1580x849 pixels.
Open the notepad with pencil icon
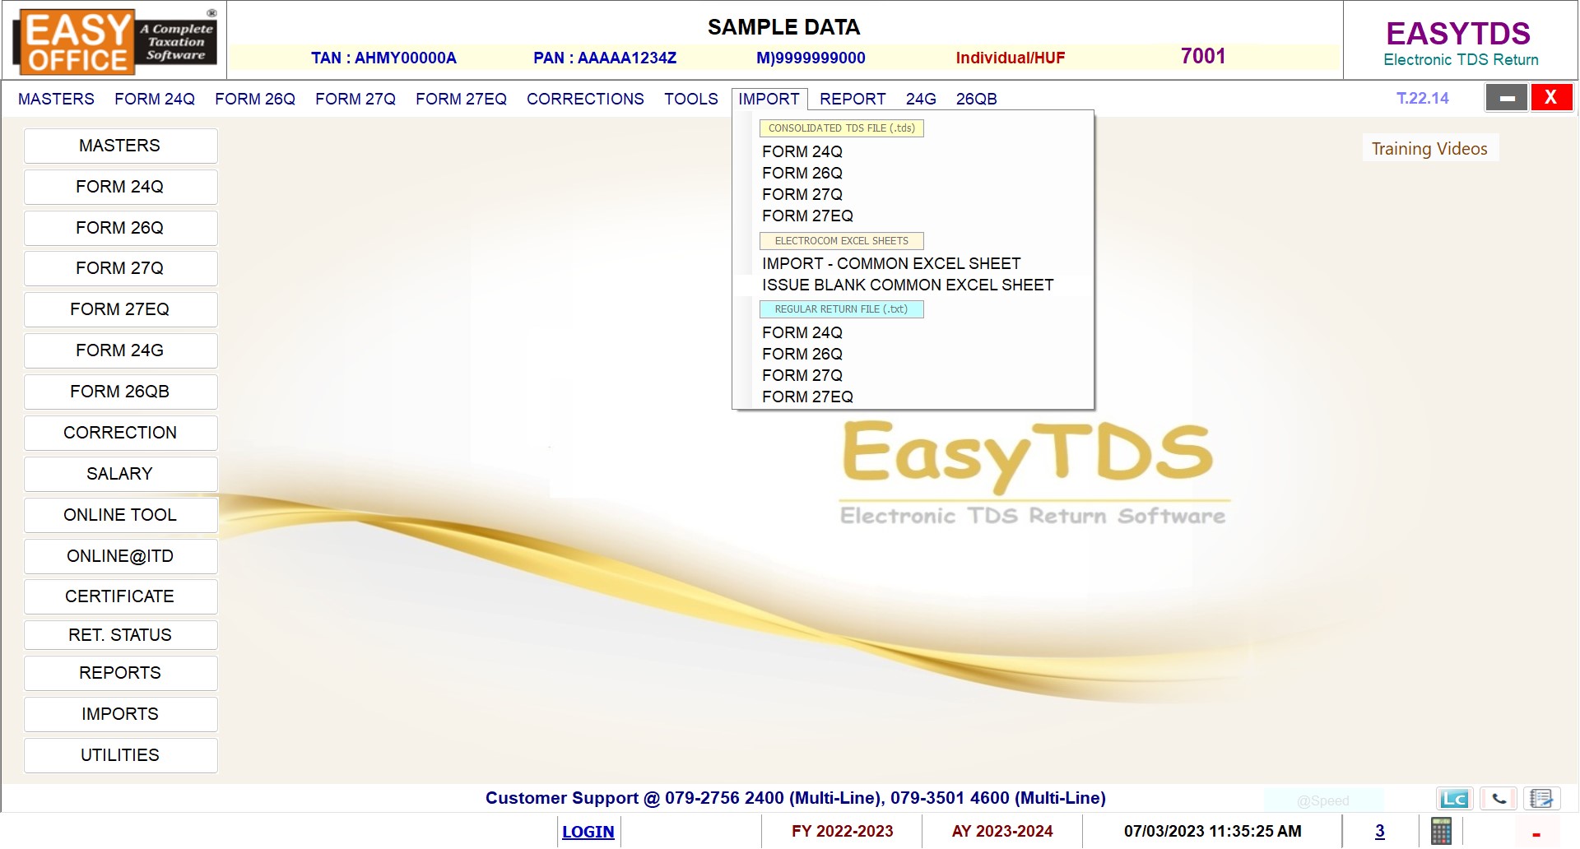pos(1540,799)
